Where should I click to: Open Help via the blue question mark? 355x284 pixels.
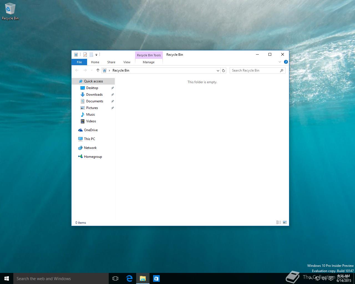[286, 62]
